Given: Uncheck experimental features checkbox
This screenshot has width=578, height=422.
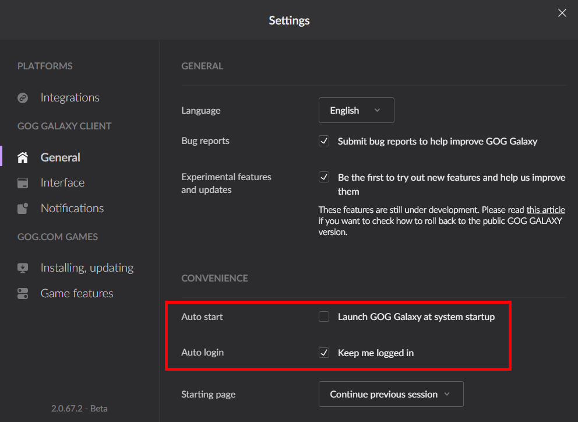Looking at the screenshot, I should [x=324, y=177].
